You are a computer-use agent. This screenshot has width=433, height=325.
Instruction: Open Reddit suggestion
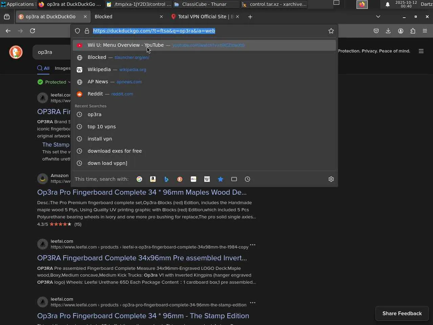pos(204,94)
